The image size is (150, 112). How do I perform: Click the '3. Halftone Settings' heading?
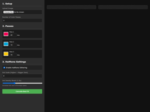pos(14,62)
